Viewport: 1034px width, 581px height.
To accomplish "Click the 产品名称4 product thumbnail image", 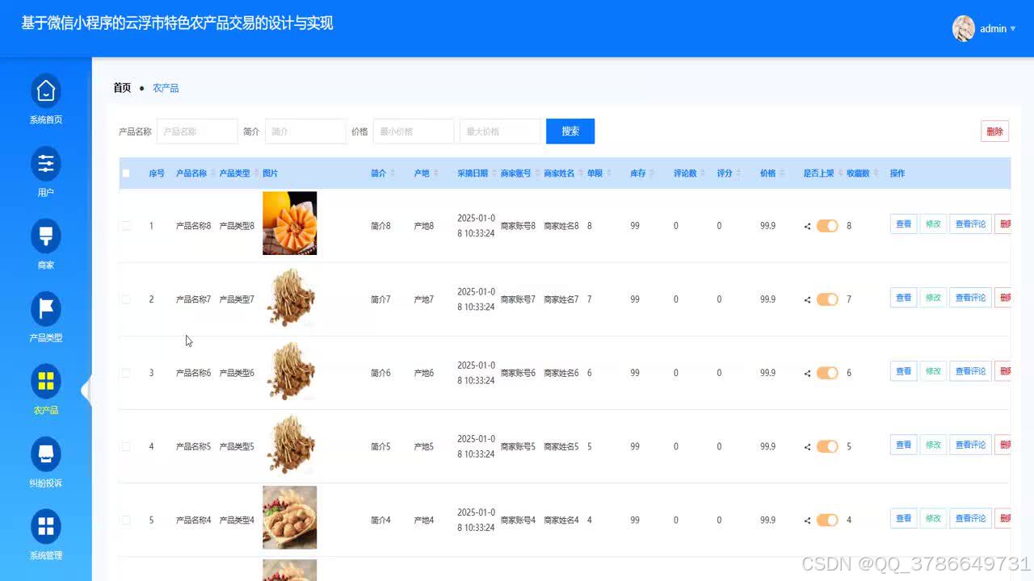I will tap(290, 517).
